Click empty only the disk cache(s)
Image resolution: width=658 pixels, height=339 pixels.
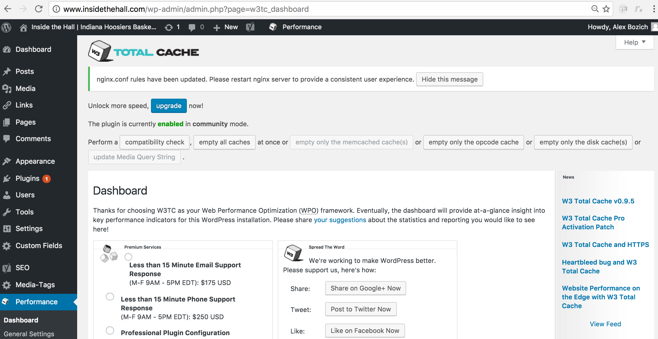[x=583, y=142]
